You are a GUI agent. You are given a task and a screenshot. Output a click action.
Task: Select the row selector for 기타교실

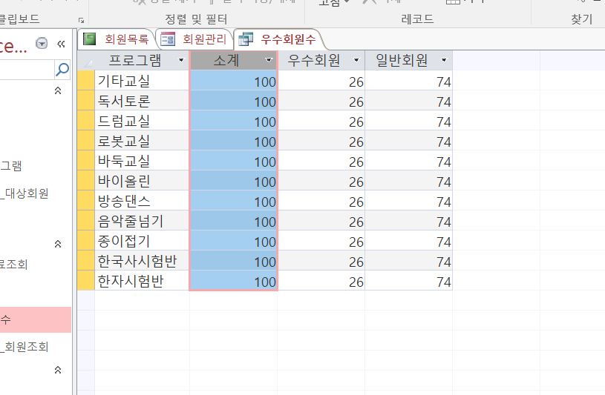[86, 81]
